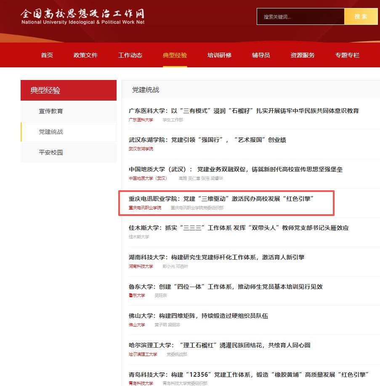The width and height of the screenshot is (380, 386).
Task: Click the 彭小光 邓杏叶 author text
Action: tap(175, 266)
